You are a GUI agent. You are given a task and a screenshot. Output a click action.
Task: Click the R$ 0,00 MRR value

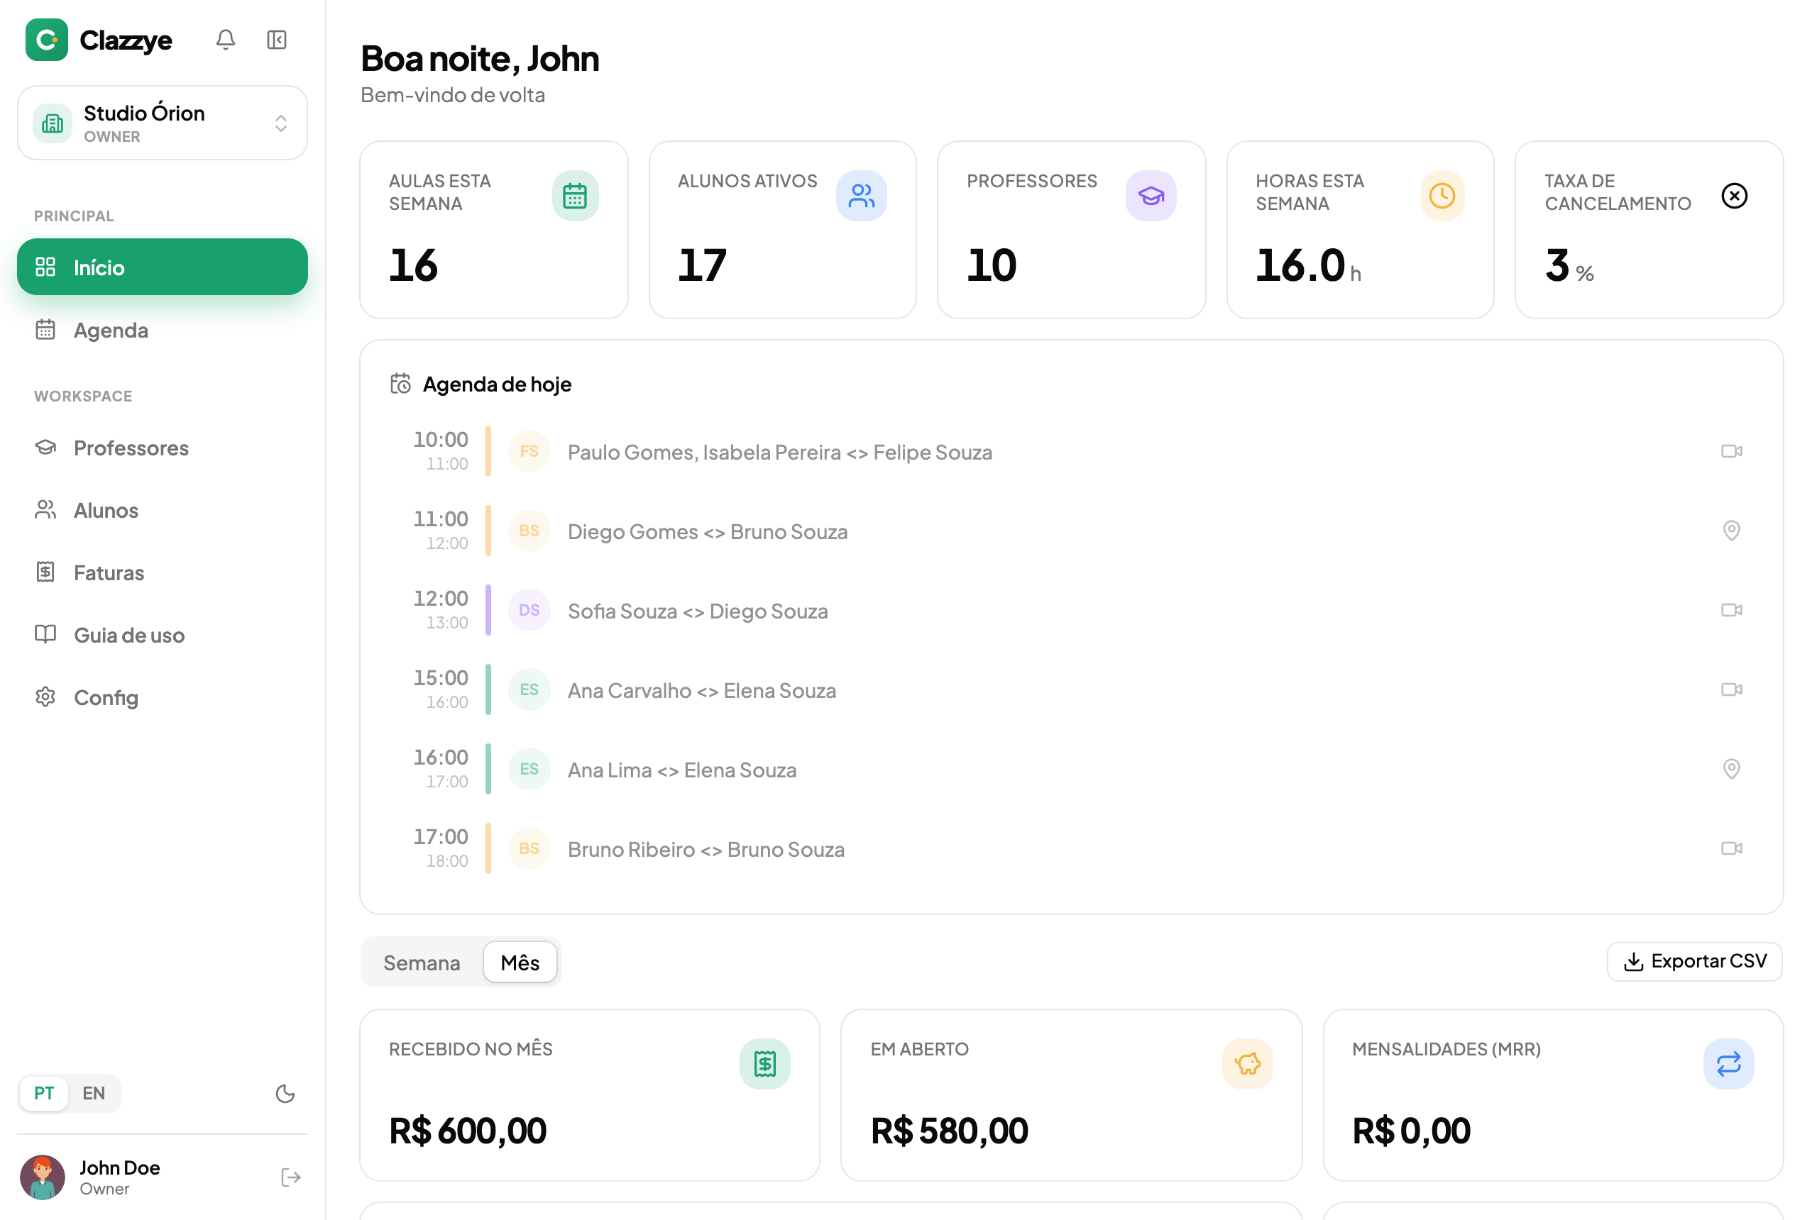pos(1410,1131)
